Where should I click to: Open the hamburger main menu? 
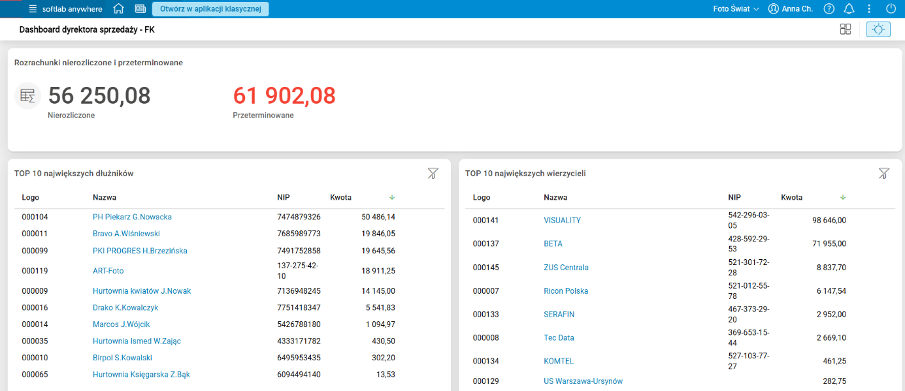point(33,9)
